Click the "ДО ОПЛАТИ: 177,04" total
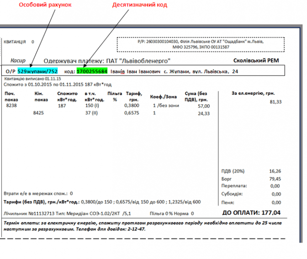Image resolution: width=307 pixels, height=259 pixels. point(252,213)
